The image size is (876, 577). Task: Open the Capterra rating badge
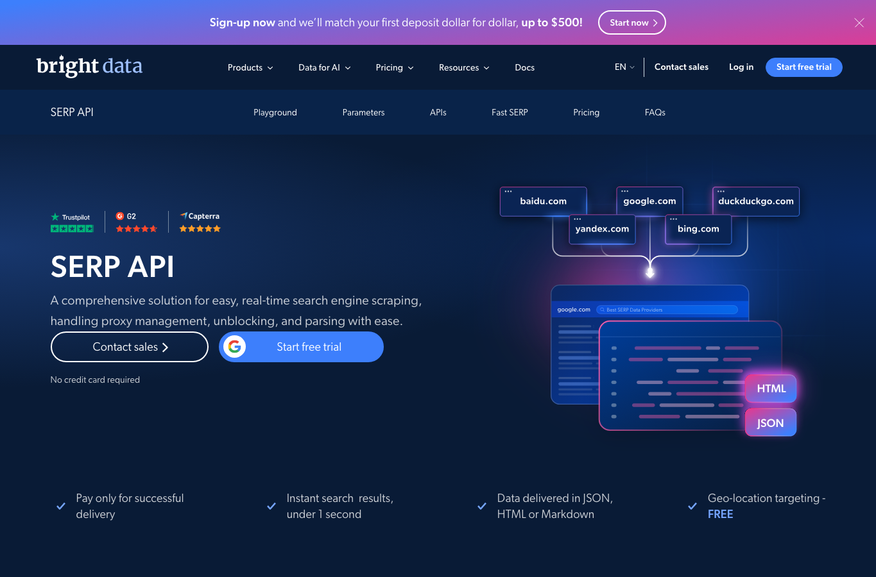tap(200, 222)
